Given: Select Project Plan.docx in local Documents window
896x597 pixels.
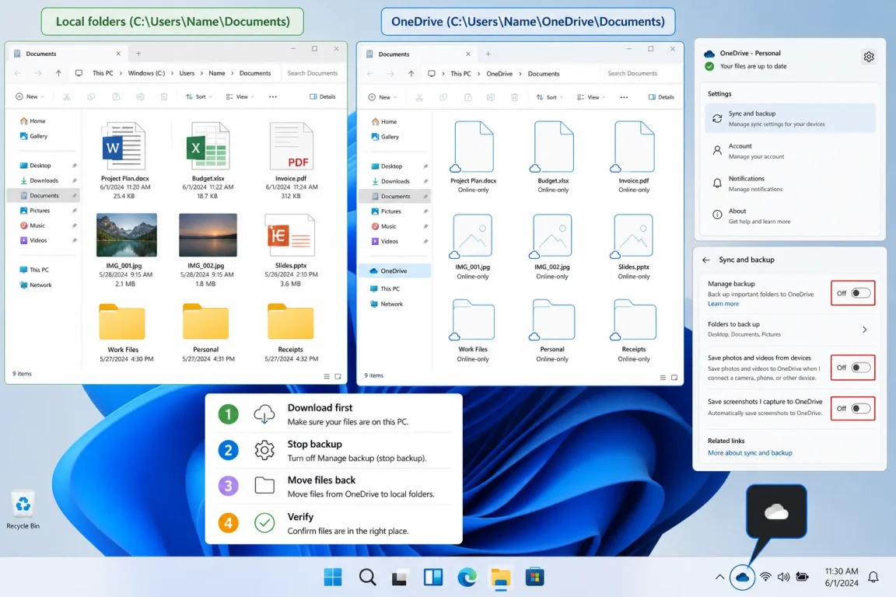Looking at the screenshot, I should (124, 161).
